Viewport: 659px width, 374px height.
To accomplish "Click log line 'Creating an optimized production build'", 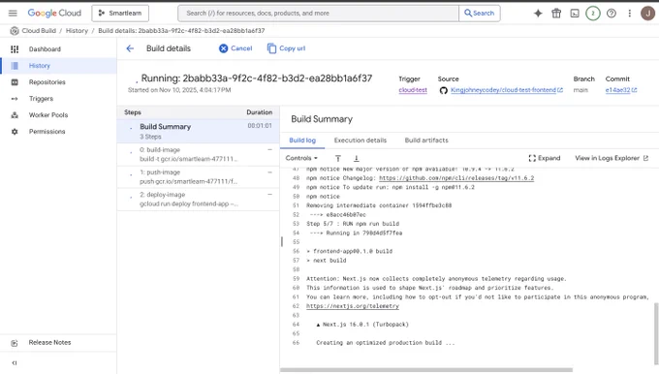I will pos(386,343).
